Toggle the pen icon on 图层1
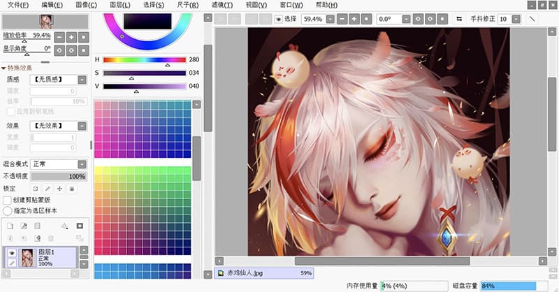 (12, 263)
